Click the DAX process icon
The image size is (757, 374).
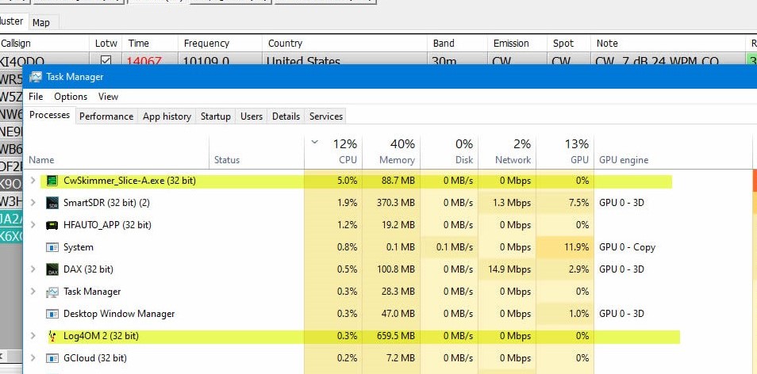pos(52,269)
